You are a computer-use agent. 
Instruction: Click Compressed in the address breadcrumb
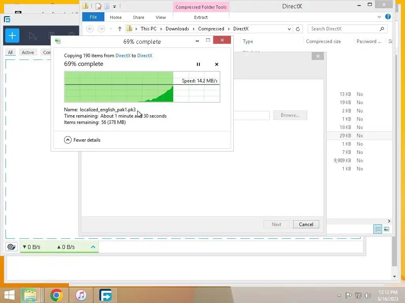click(211, 28)
